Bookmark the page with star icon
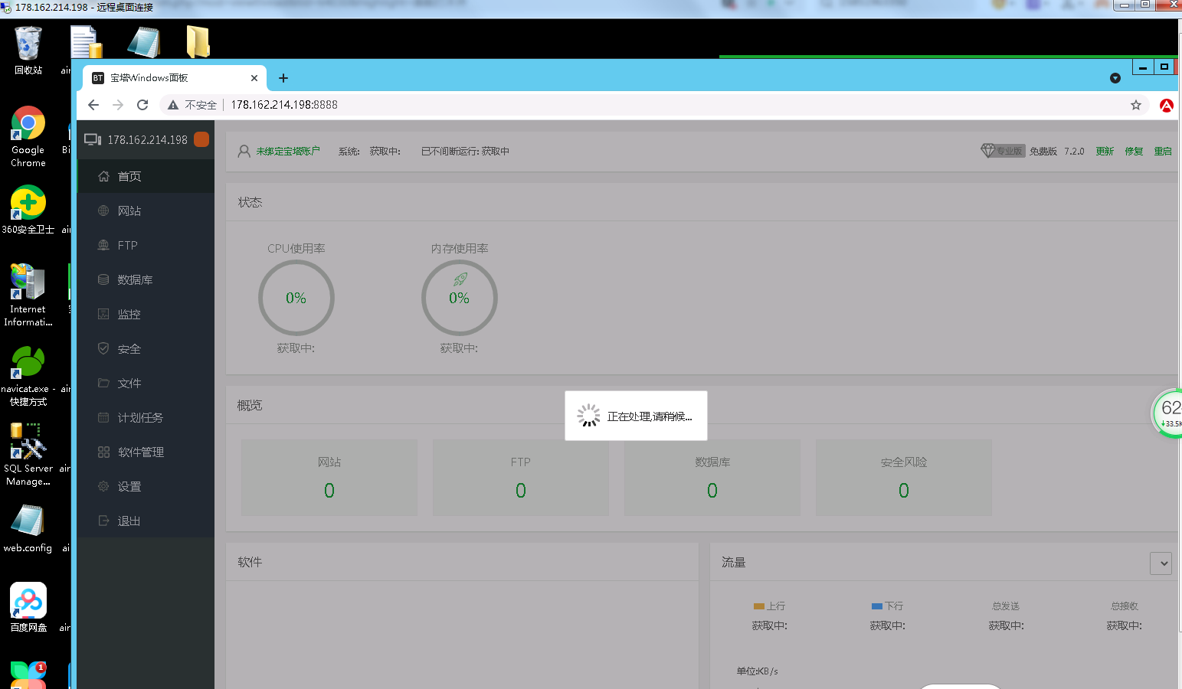The width and height of the screenshot is (1182, 689). click(x=1136, y=105)
